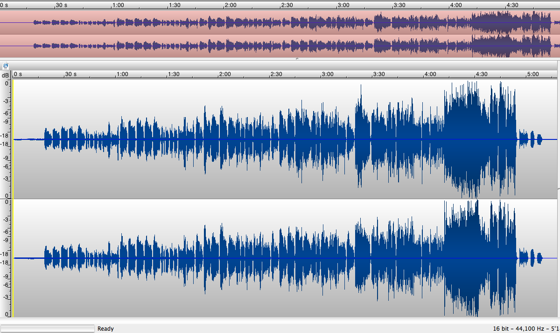Image resolution: width=560 pixels, height=333 pixels.
Task: Click the "Ready" status text
Action: pos(105,329)
